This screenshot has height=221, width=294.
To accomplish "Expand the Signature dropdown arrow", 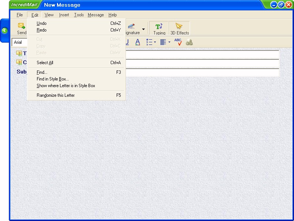I will point(143,29).
